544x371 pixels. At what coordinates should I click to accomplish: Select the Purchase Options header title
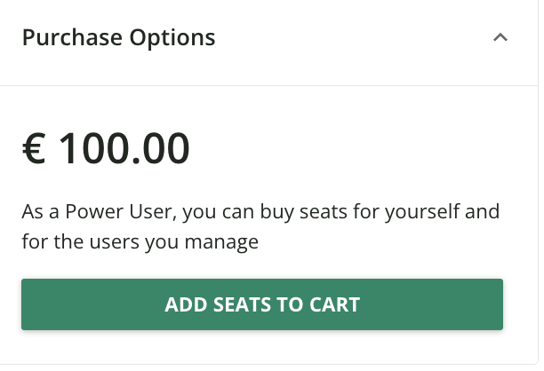(118, 38)
